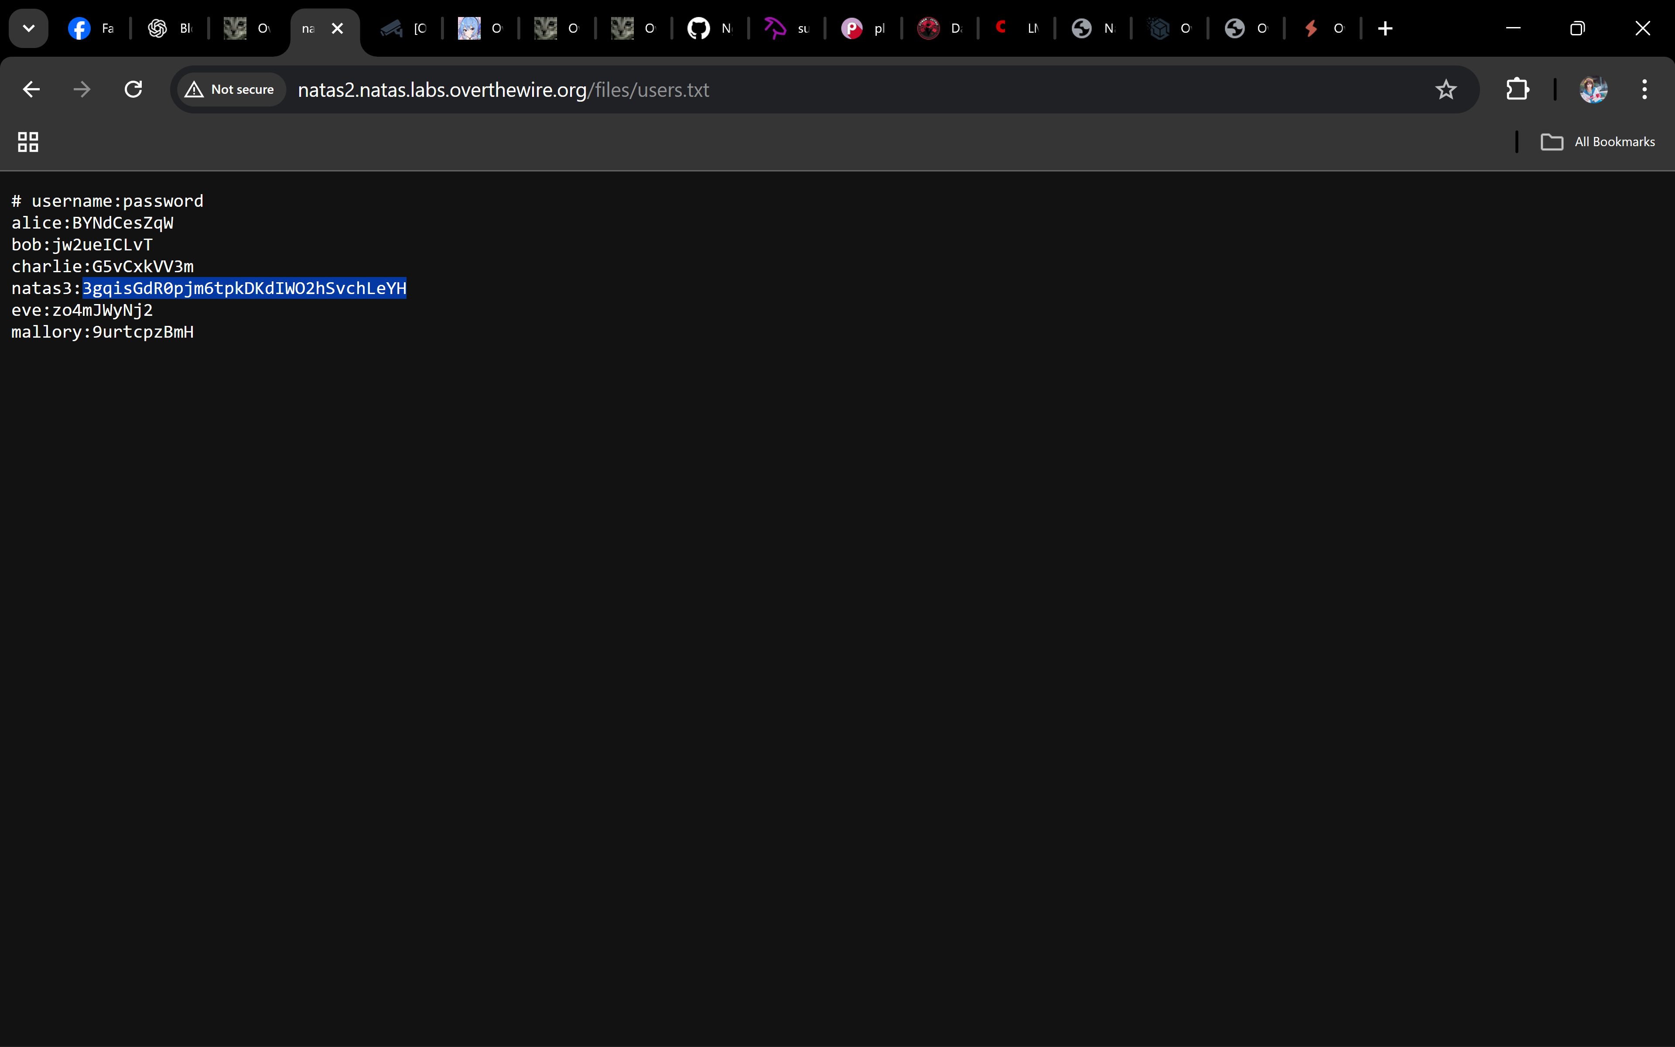Image resolution: width=1675 pixels, height=1047 pixels.
Task: Click the forward navigation arrow
Action: 82,89
